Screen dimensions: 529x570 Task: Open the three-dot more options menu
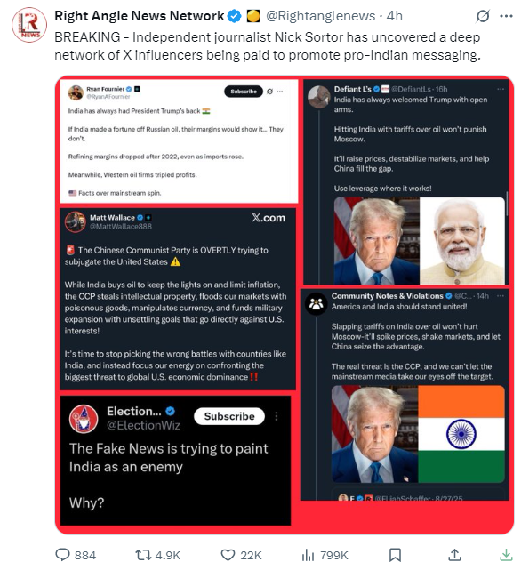506,16
